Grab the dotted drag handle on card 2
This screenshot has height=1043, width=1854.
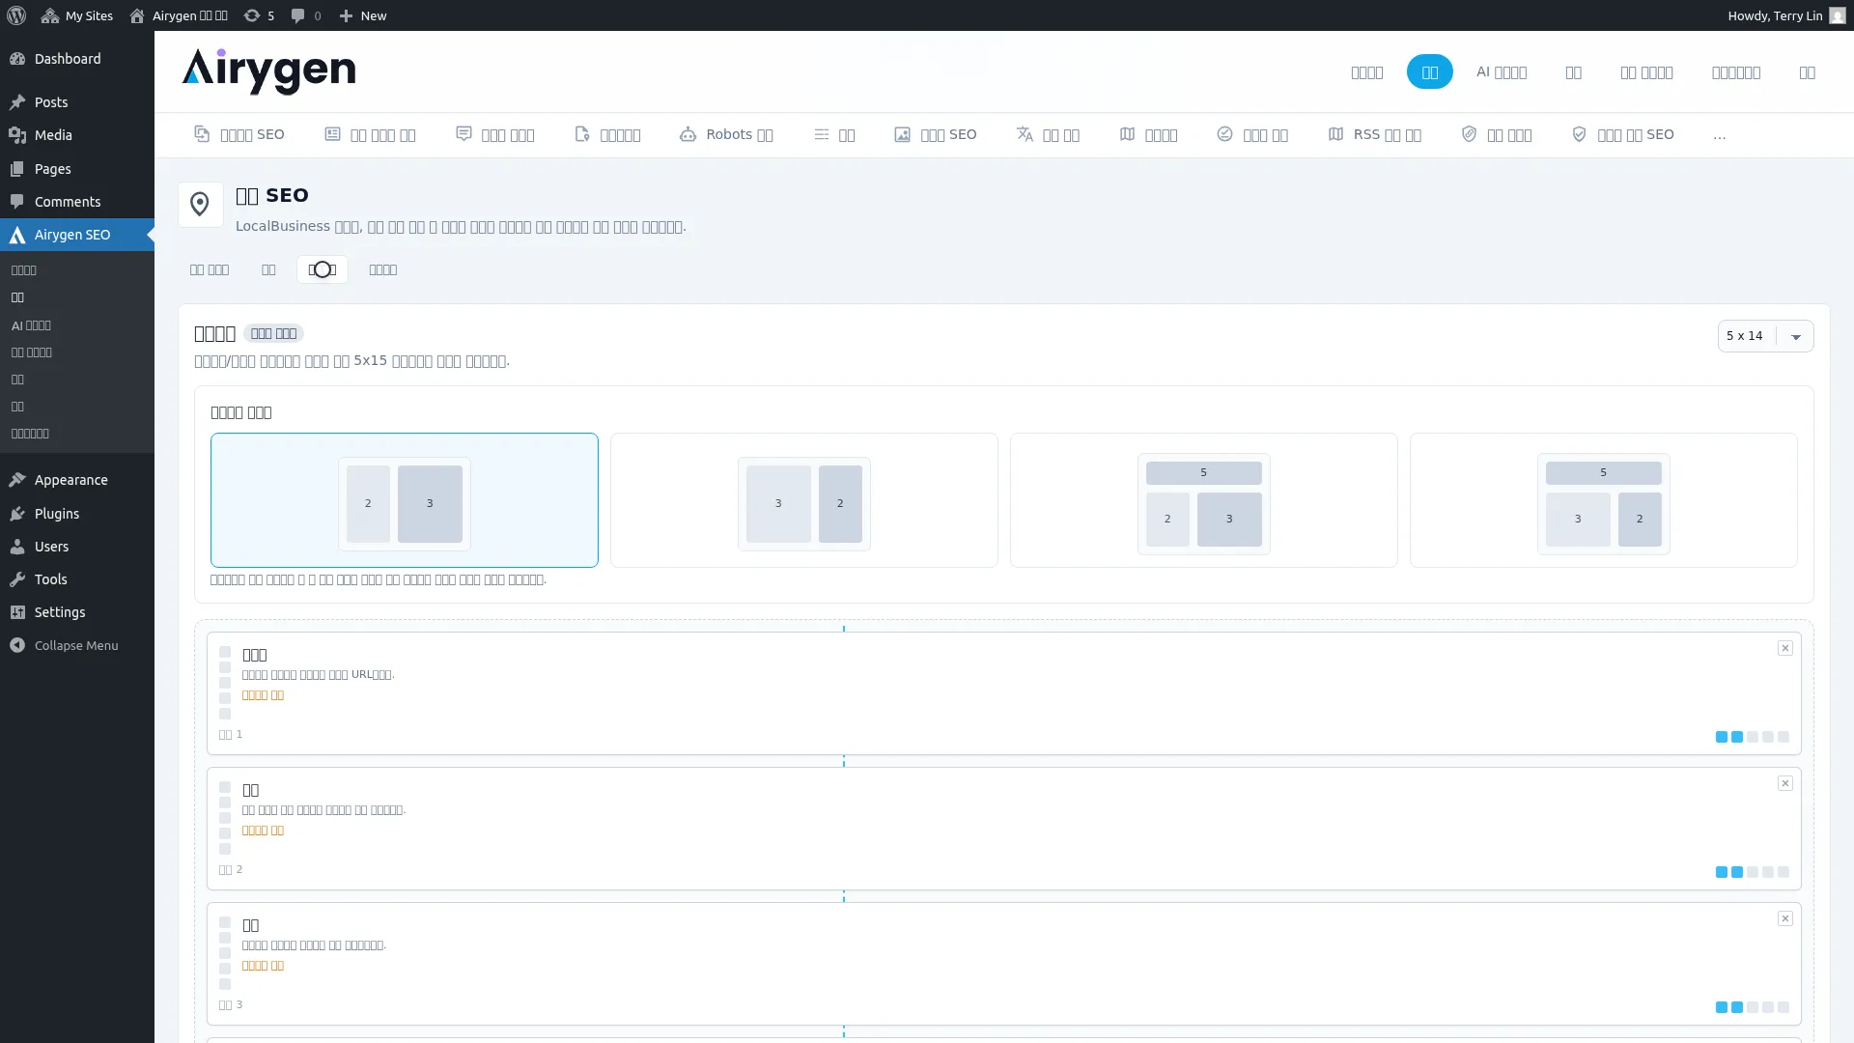(225, 818)
